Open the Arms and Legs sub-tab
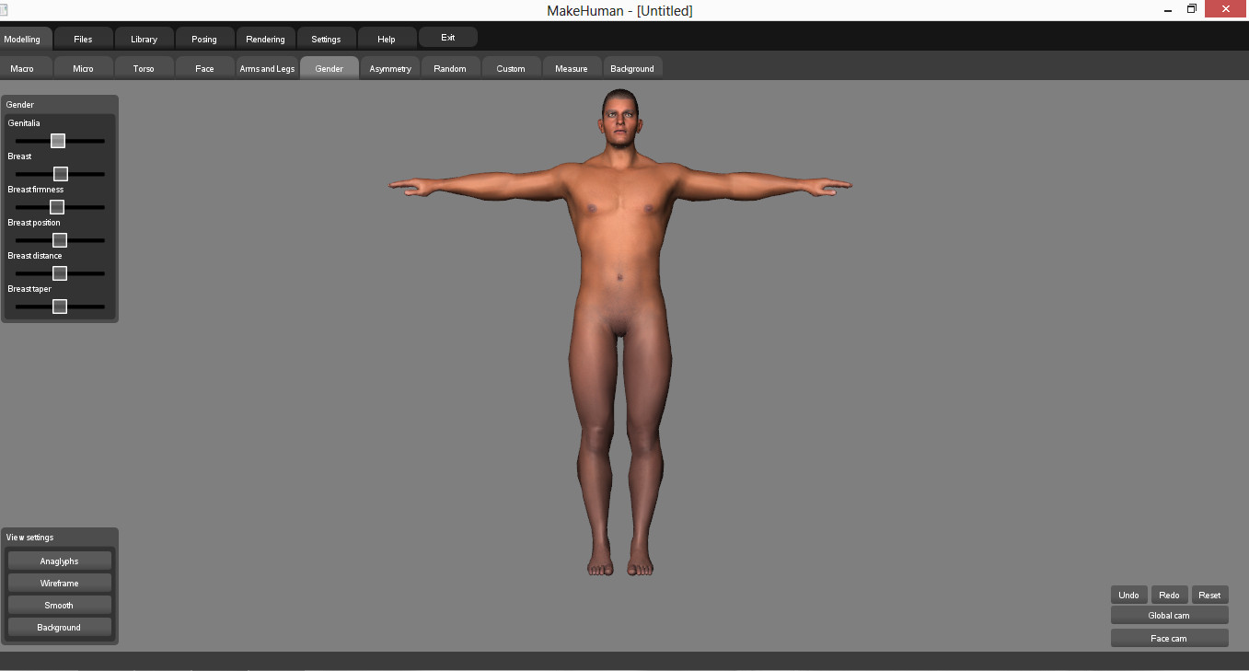 267,68
